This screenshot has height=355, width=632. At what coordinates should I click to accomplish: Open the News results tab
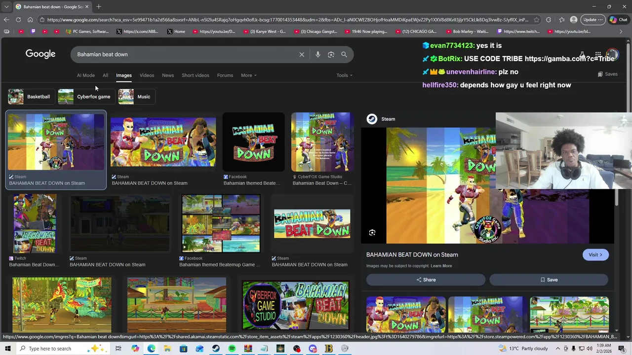[168, 75]
